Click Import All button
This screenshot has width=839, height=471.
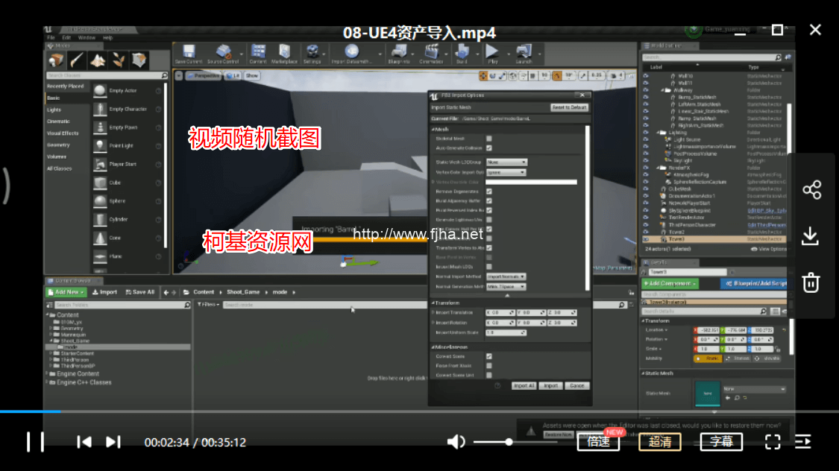[524, 385]
